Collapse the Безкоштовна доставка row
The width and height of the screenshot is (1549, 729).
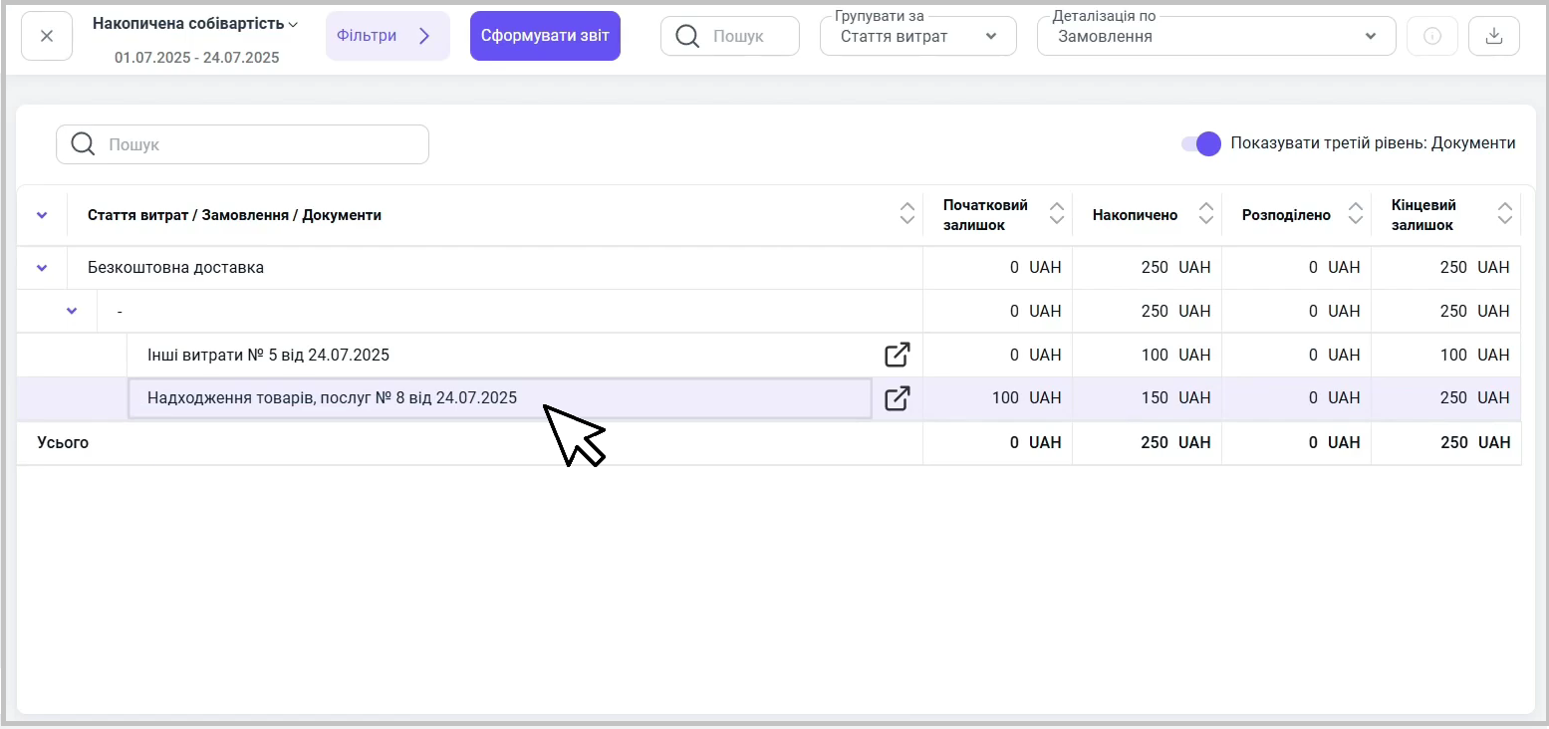(42, 268)
